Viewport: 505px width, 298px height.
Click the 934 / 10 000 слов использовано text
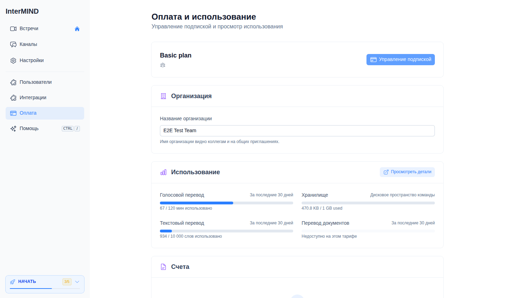[x=191, y=236]
